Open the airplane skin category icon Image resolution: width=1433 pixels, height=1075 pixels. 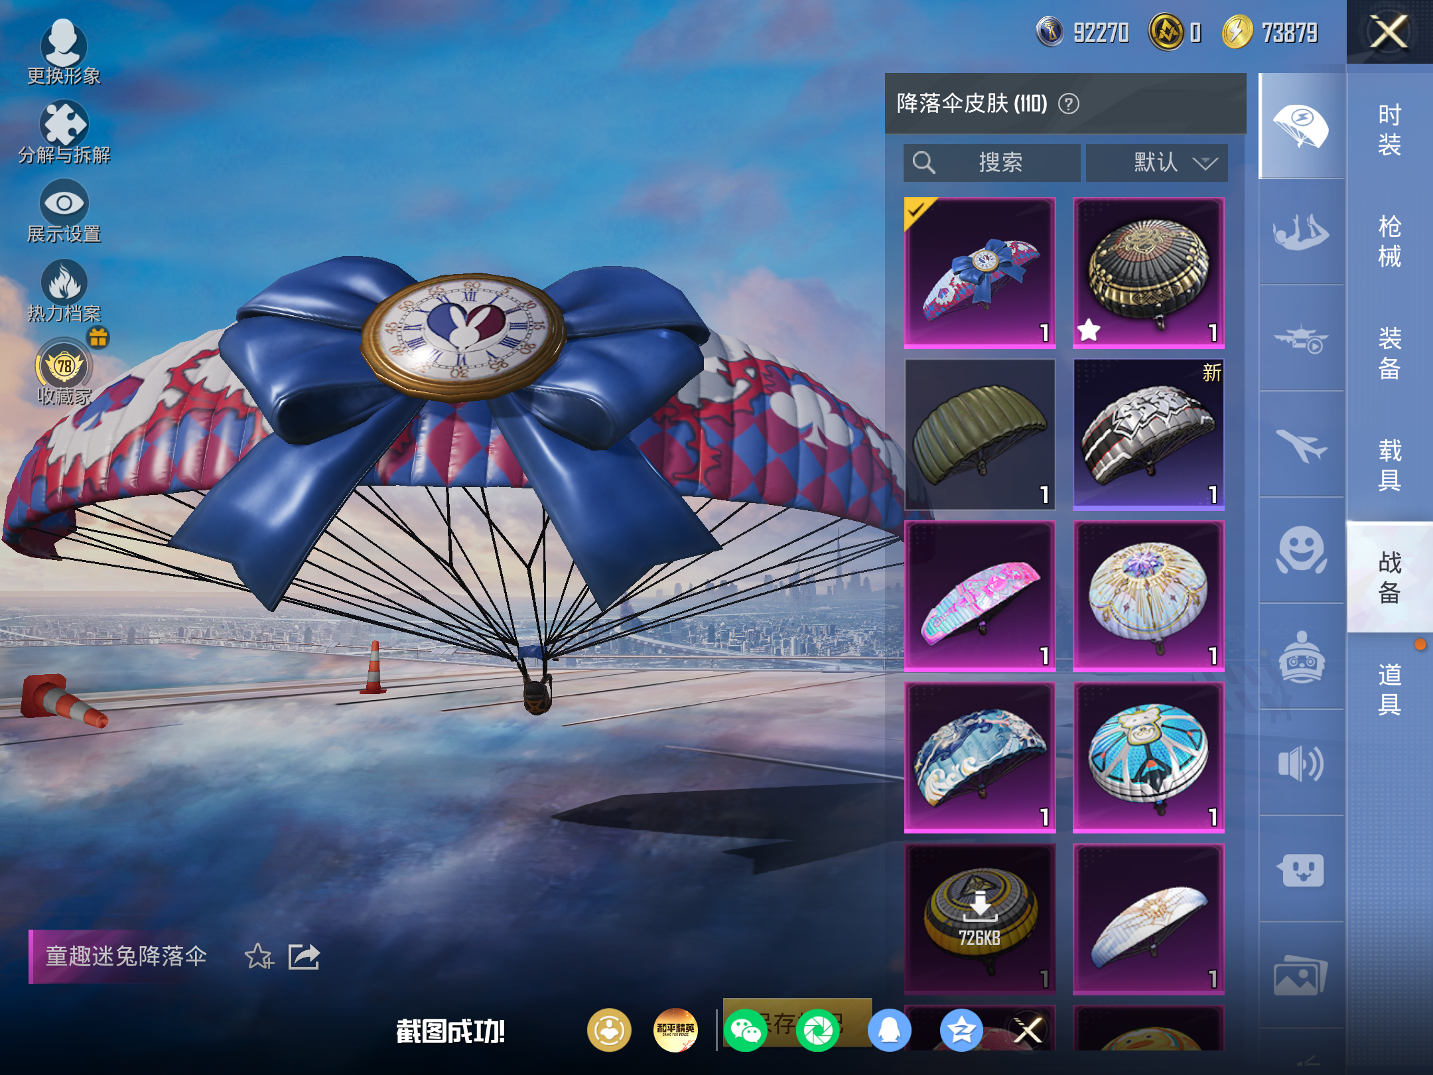pyautogui.click(x=1301, y=445)
